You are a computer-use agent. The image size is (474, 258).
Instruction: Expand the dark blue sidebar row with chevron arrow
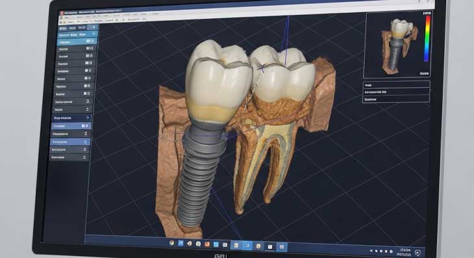(x=71, y=118)
